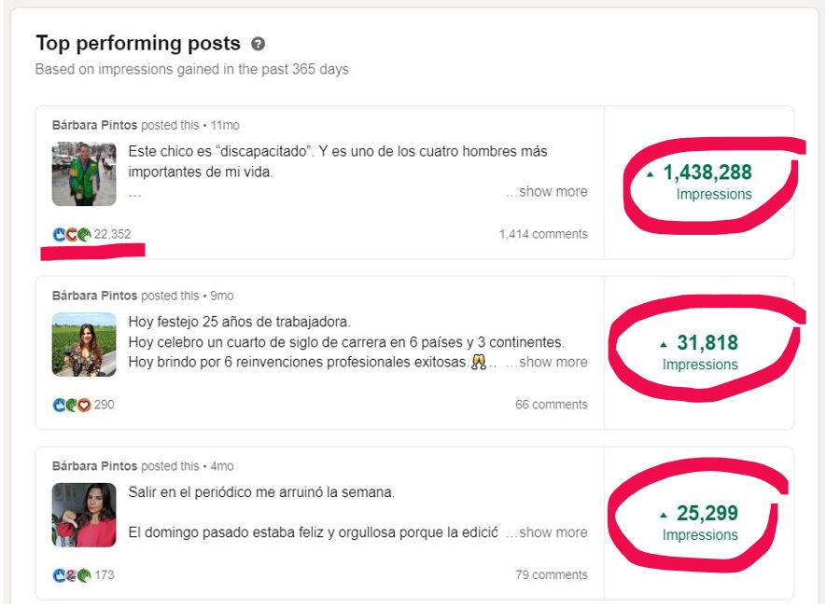826x607 pixels.
Task: Open thumbnail of woman in vineyard
Action: pyautogui.click(x=84, y=345)
